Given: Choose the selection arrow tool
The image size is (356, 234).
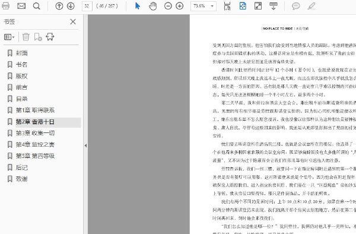Looking at the screenshot, I should [138, 6].
